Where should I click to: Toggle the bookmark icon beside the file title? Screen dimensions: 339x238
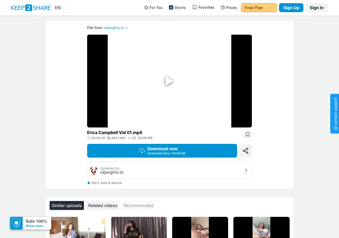248,135
